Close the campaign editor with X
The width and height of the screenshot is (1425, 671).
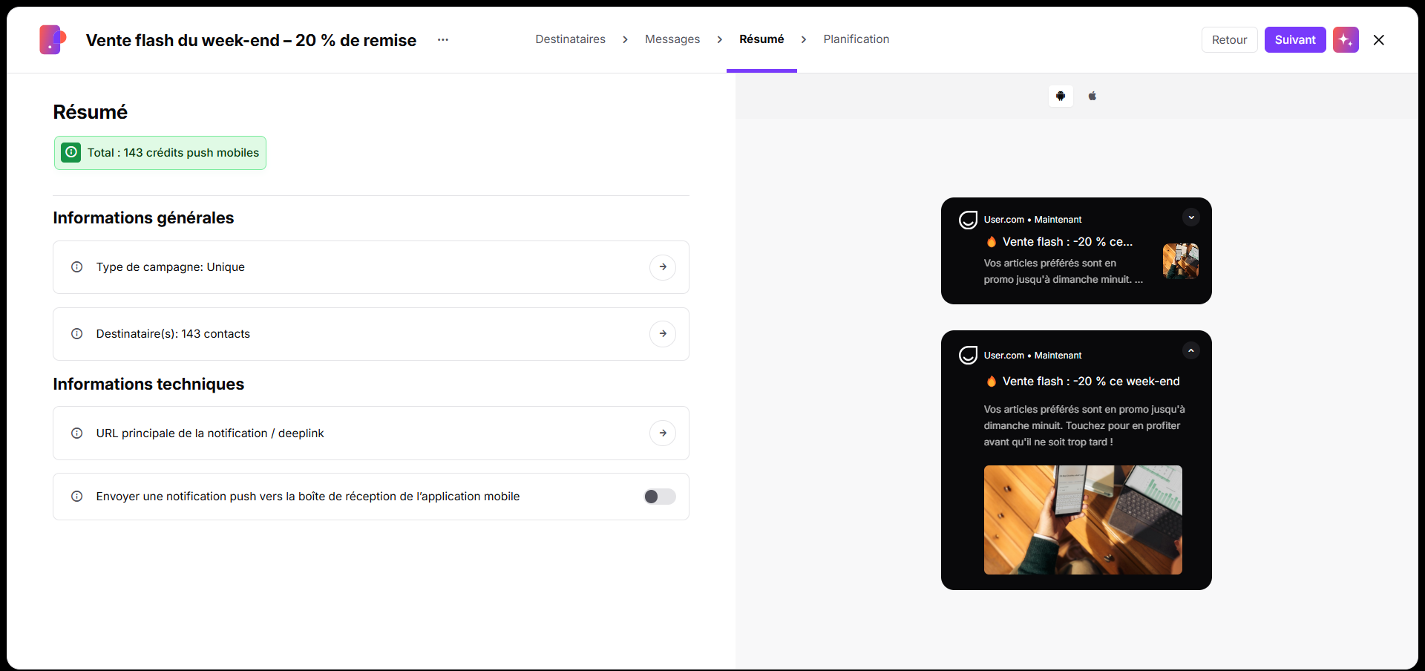pyautogui.click(x=1379, y=40)
